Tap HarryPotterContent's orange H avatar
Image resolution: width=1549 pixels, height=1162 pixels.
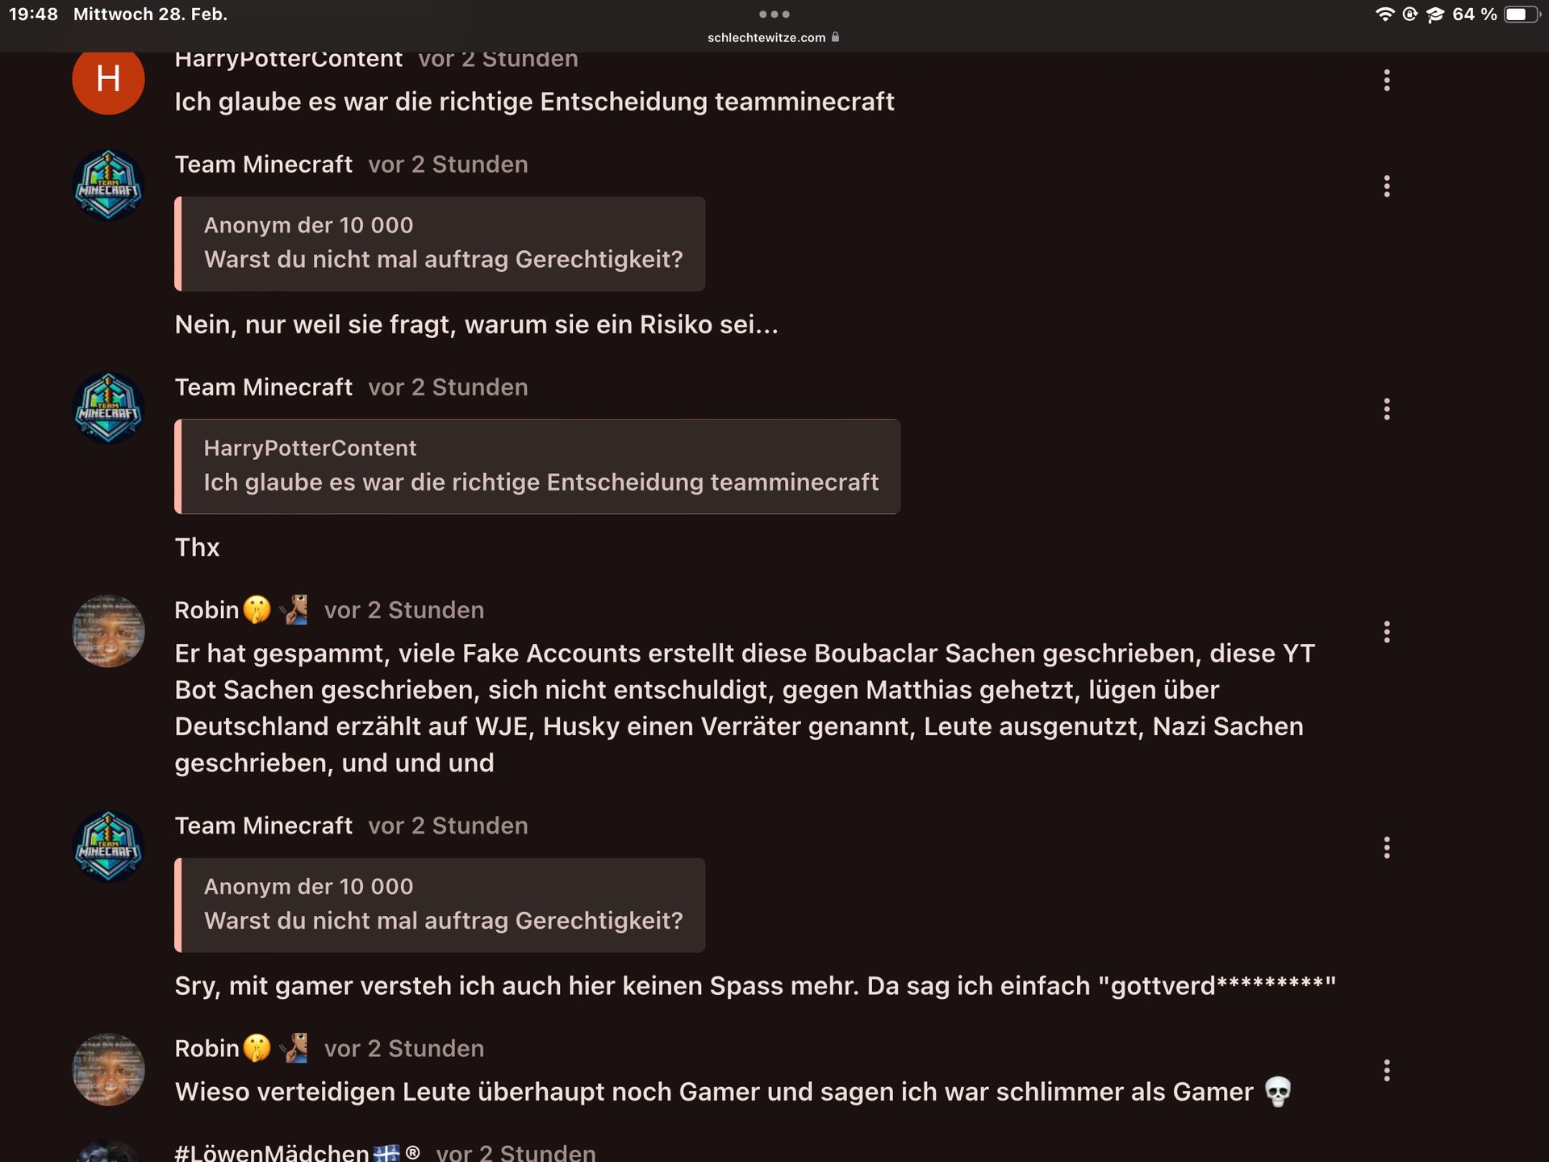point(108,79)
